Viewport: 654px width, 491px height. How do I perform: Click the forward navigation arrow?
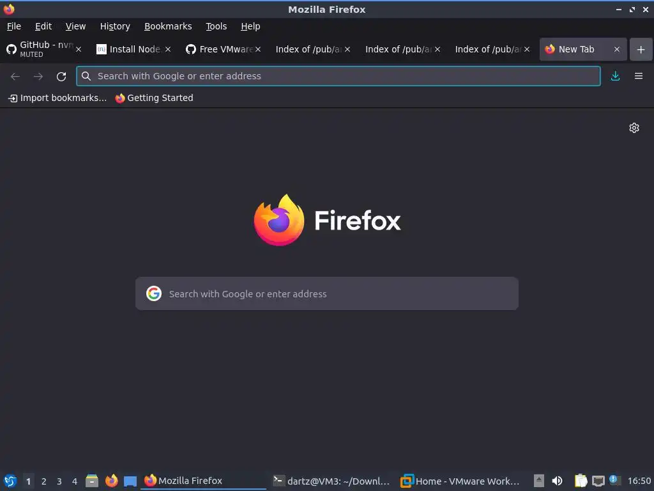point(38,77)
